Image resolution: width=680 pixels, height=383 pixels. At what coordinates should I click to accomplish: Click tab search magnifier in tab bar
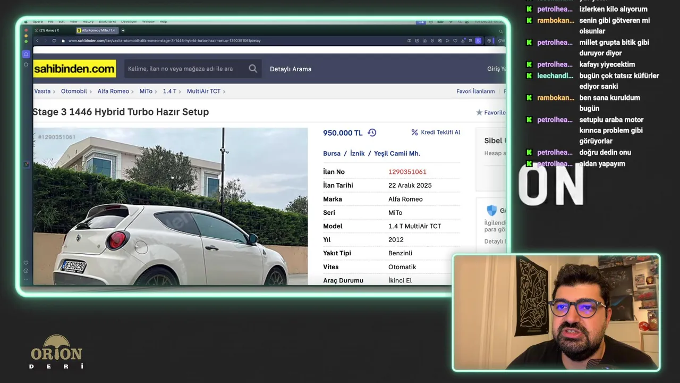tap(500, 31)
